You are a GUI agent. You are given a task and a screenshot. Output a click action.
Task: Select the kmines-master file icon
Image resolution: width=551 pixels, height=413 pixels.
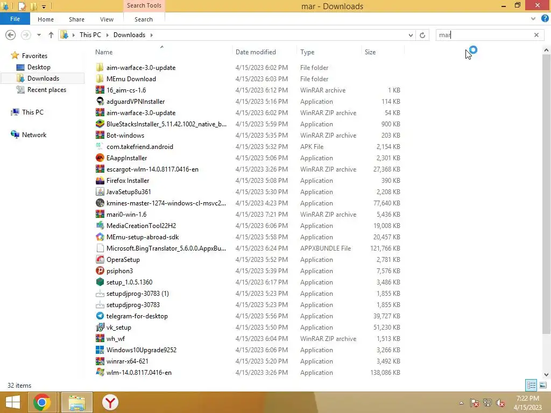100,203
